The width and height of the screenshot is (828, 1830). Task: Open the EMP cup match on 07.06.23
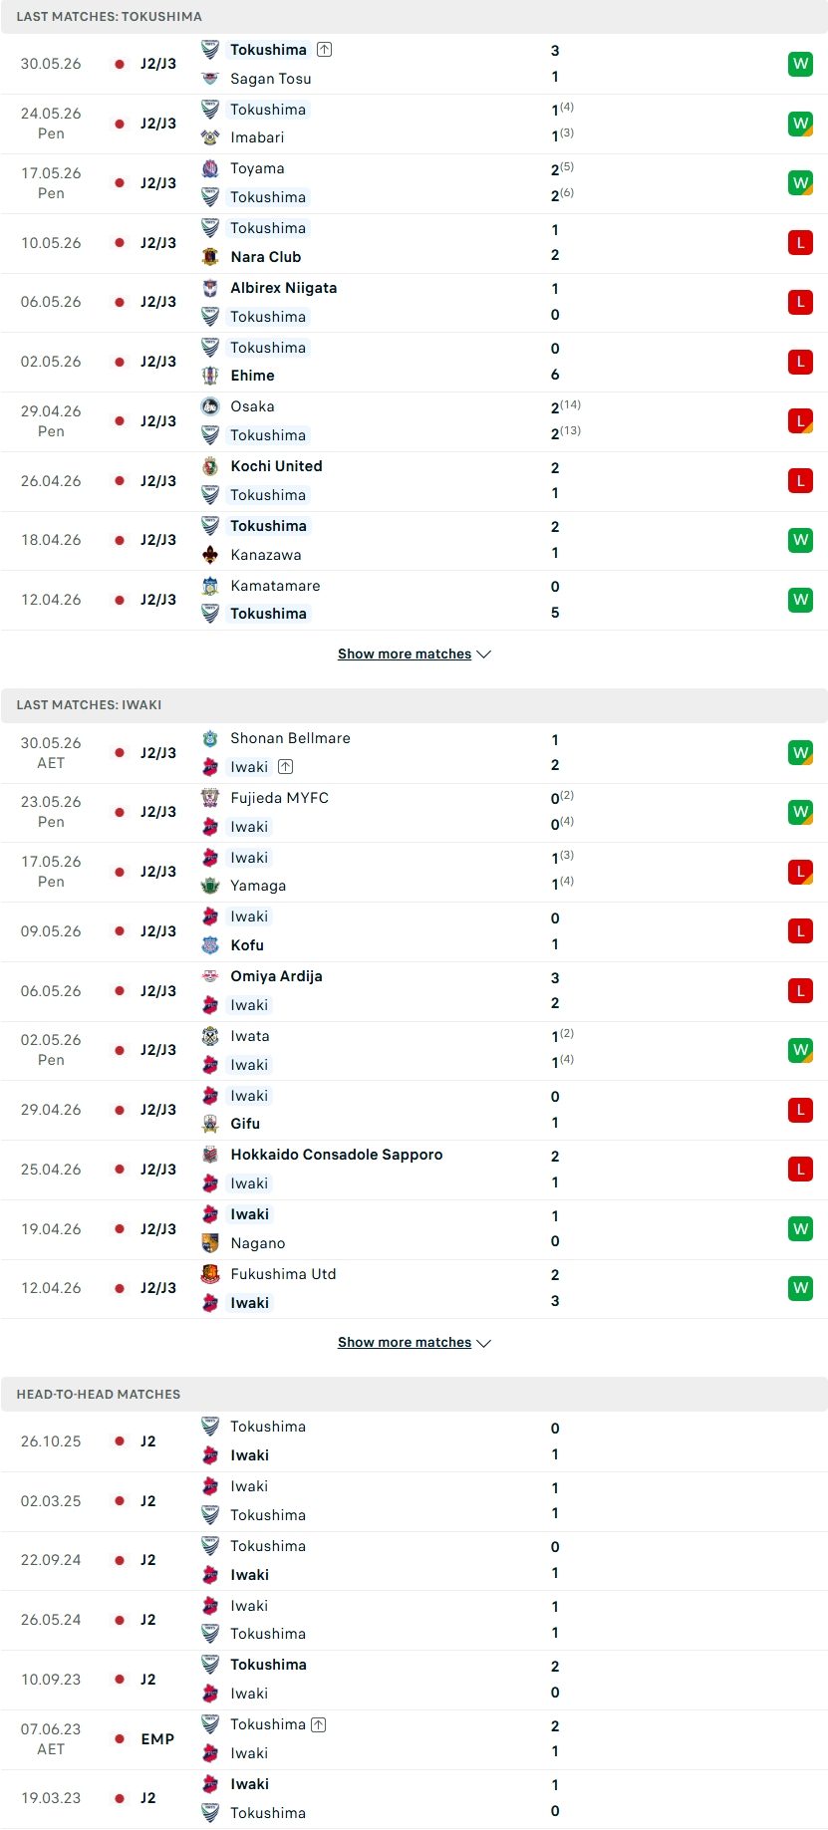414,1739
